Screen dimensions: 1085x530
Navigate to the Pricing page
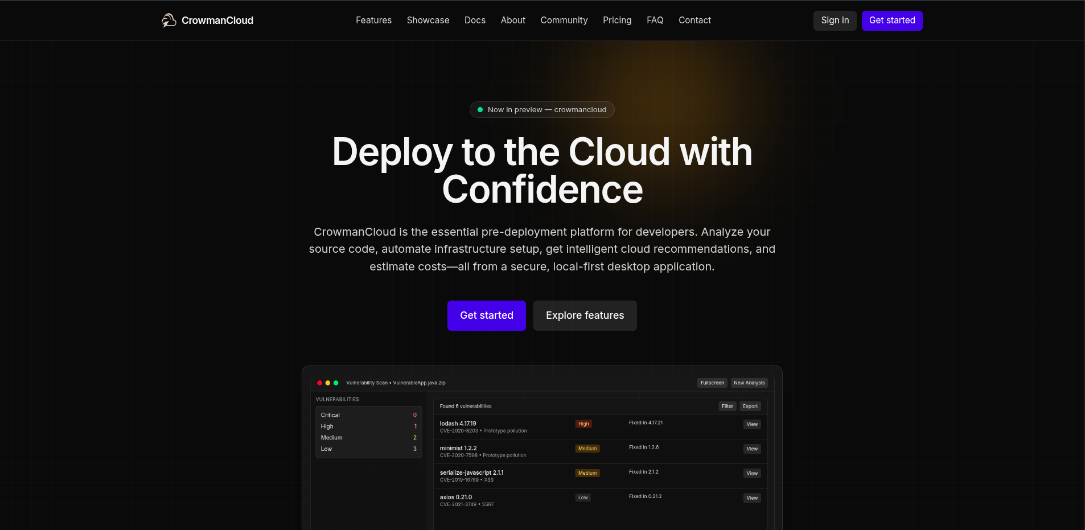click(x=617, y=20)
